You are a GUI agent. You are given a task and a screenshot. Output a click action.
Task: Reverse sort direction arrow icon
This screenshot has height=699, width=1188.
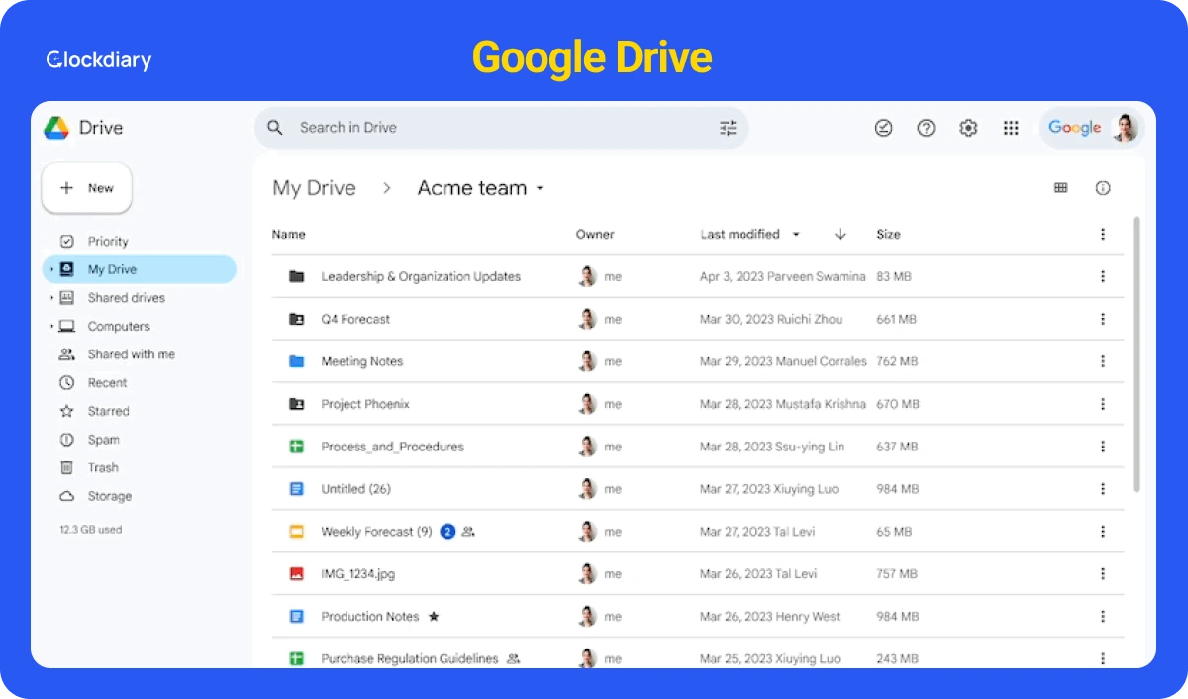[x=841, y=235]
